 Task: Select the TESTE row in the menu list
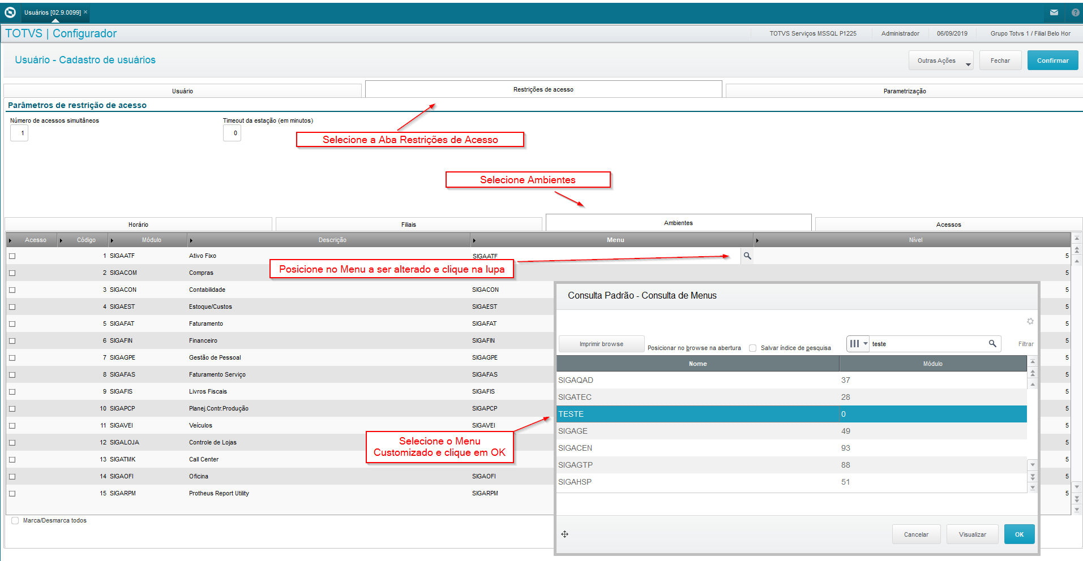791,414
